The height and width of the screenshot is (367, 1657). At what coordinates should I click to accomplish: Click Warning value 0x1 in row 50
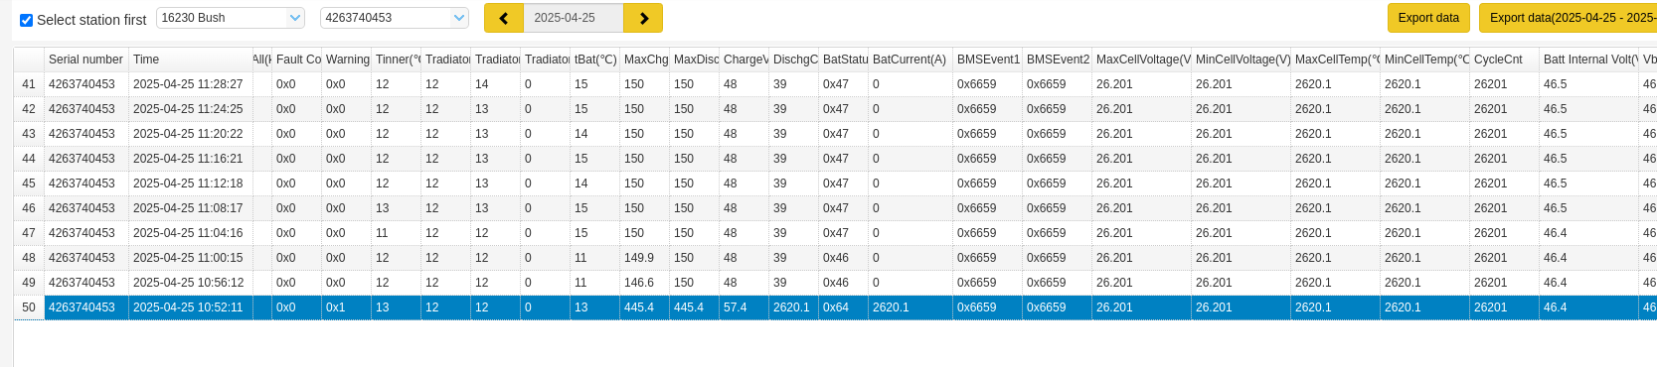347,307
